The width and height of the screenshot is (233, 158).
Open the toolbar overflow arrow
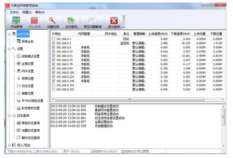coord(124,27)
